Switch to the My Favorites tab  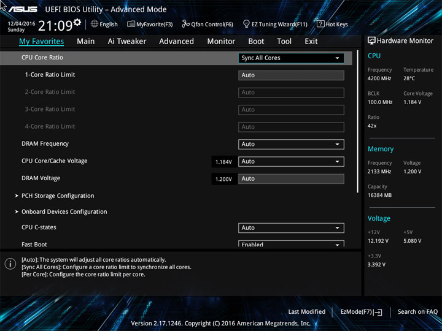point(42,42)
